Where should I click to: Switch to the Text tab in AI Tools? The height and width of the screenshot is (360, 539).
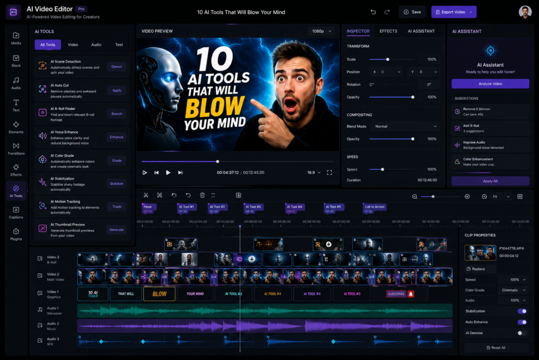click(119, 45)
